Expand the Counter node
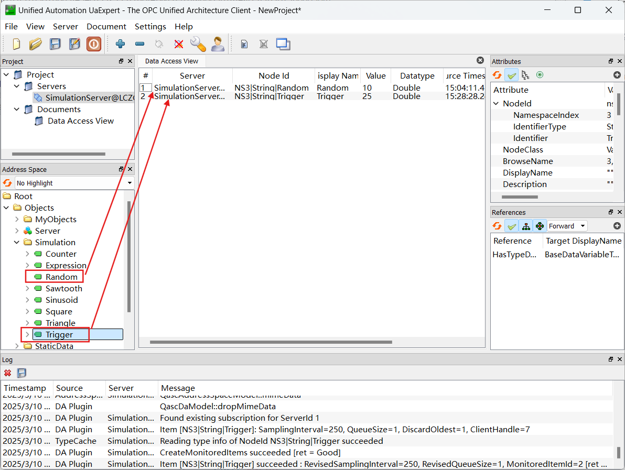The image size is (625, 470). point(27,254)
